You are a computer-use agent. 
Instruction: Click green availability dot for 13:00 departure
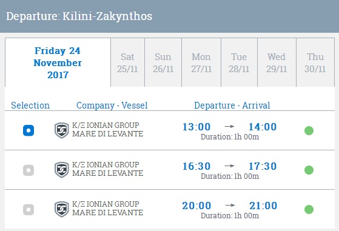(x=309, y=130)
